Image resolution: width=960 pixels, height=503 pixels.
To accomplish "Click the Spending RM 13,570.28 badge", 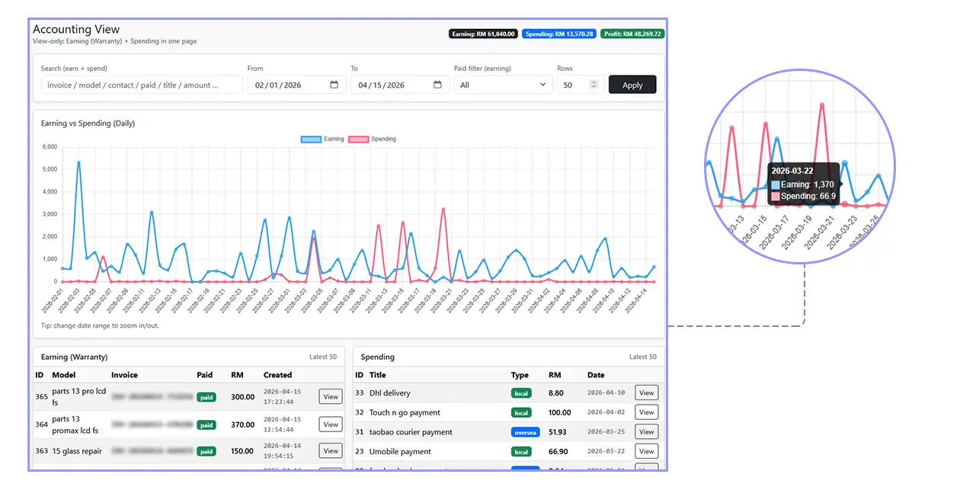I will (x=558, y=34).
